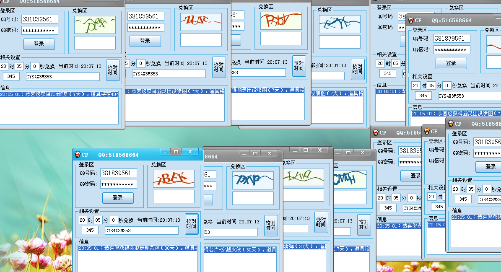This screenshot has width=501, height=272.
Task: Select the 幽灵出没喷图 message in the UNc-captcha window
Action: (x=175, y=91)
